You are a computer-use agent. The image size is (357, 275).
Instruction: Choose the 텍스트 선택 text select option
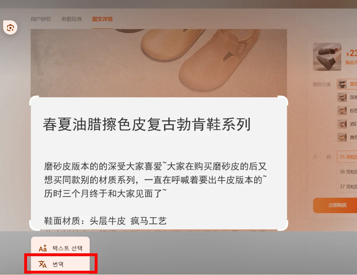click(61, 248)
